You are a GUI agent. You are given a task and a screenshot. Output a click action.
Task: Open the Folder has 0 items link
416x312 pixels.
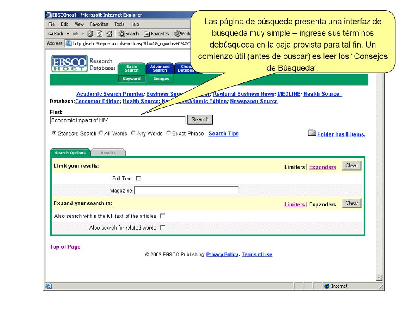point(341,134)
